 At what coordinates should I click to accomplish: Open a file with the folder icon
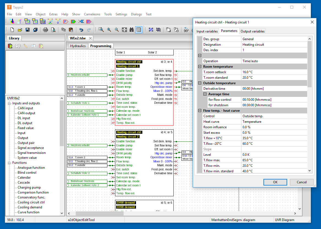20,30
